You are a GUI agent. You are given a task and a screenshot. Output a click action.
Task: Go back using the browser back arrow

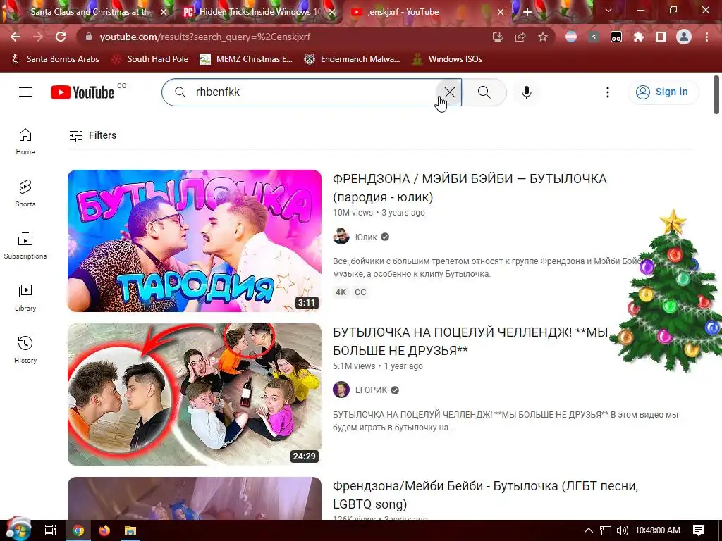(x=16, y=37)
